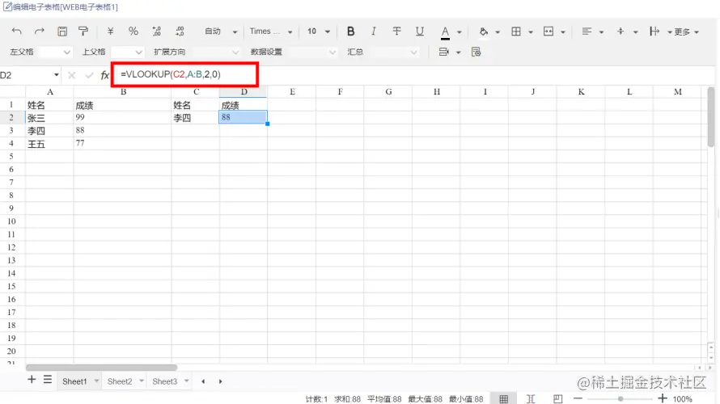Switch to the Sheet2 tab
The height and width of the screenshot is (404, 720).
point(120,381)
